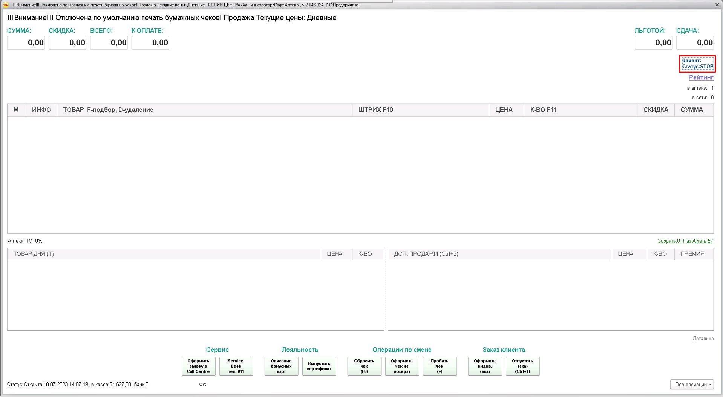Open the Рейтинг link

tap(701, 78)
